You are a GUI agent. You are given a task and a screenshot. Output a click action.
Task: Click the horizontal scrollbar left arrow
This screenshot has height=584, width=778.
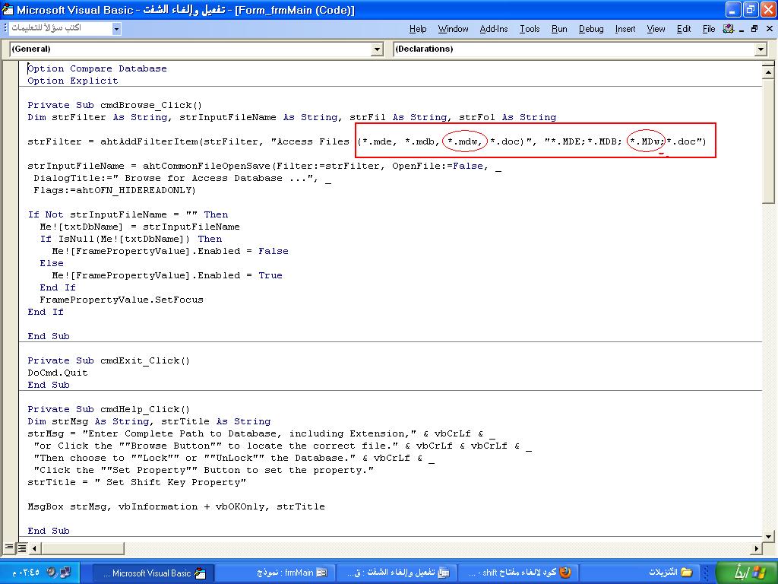(x=35, y=548)
